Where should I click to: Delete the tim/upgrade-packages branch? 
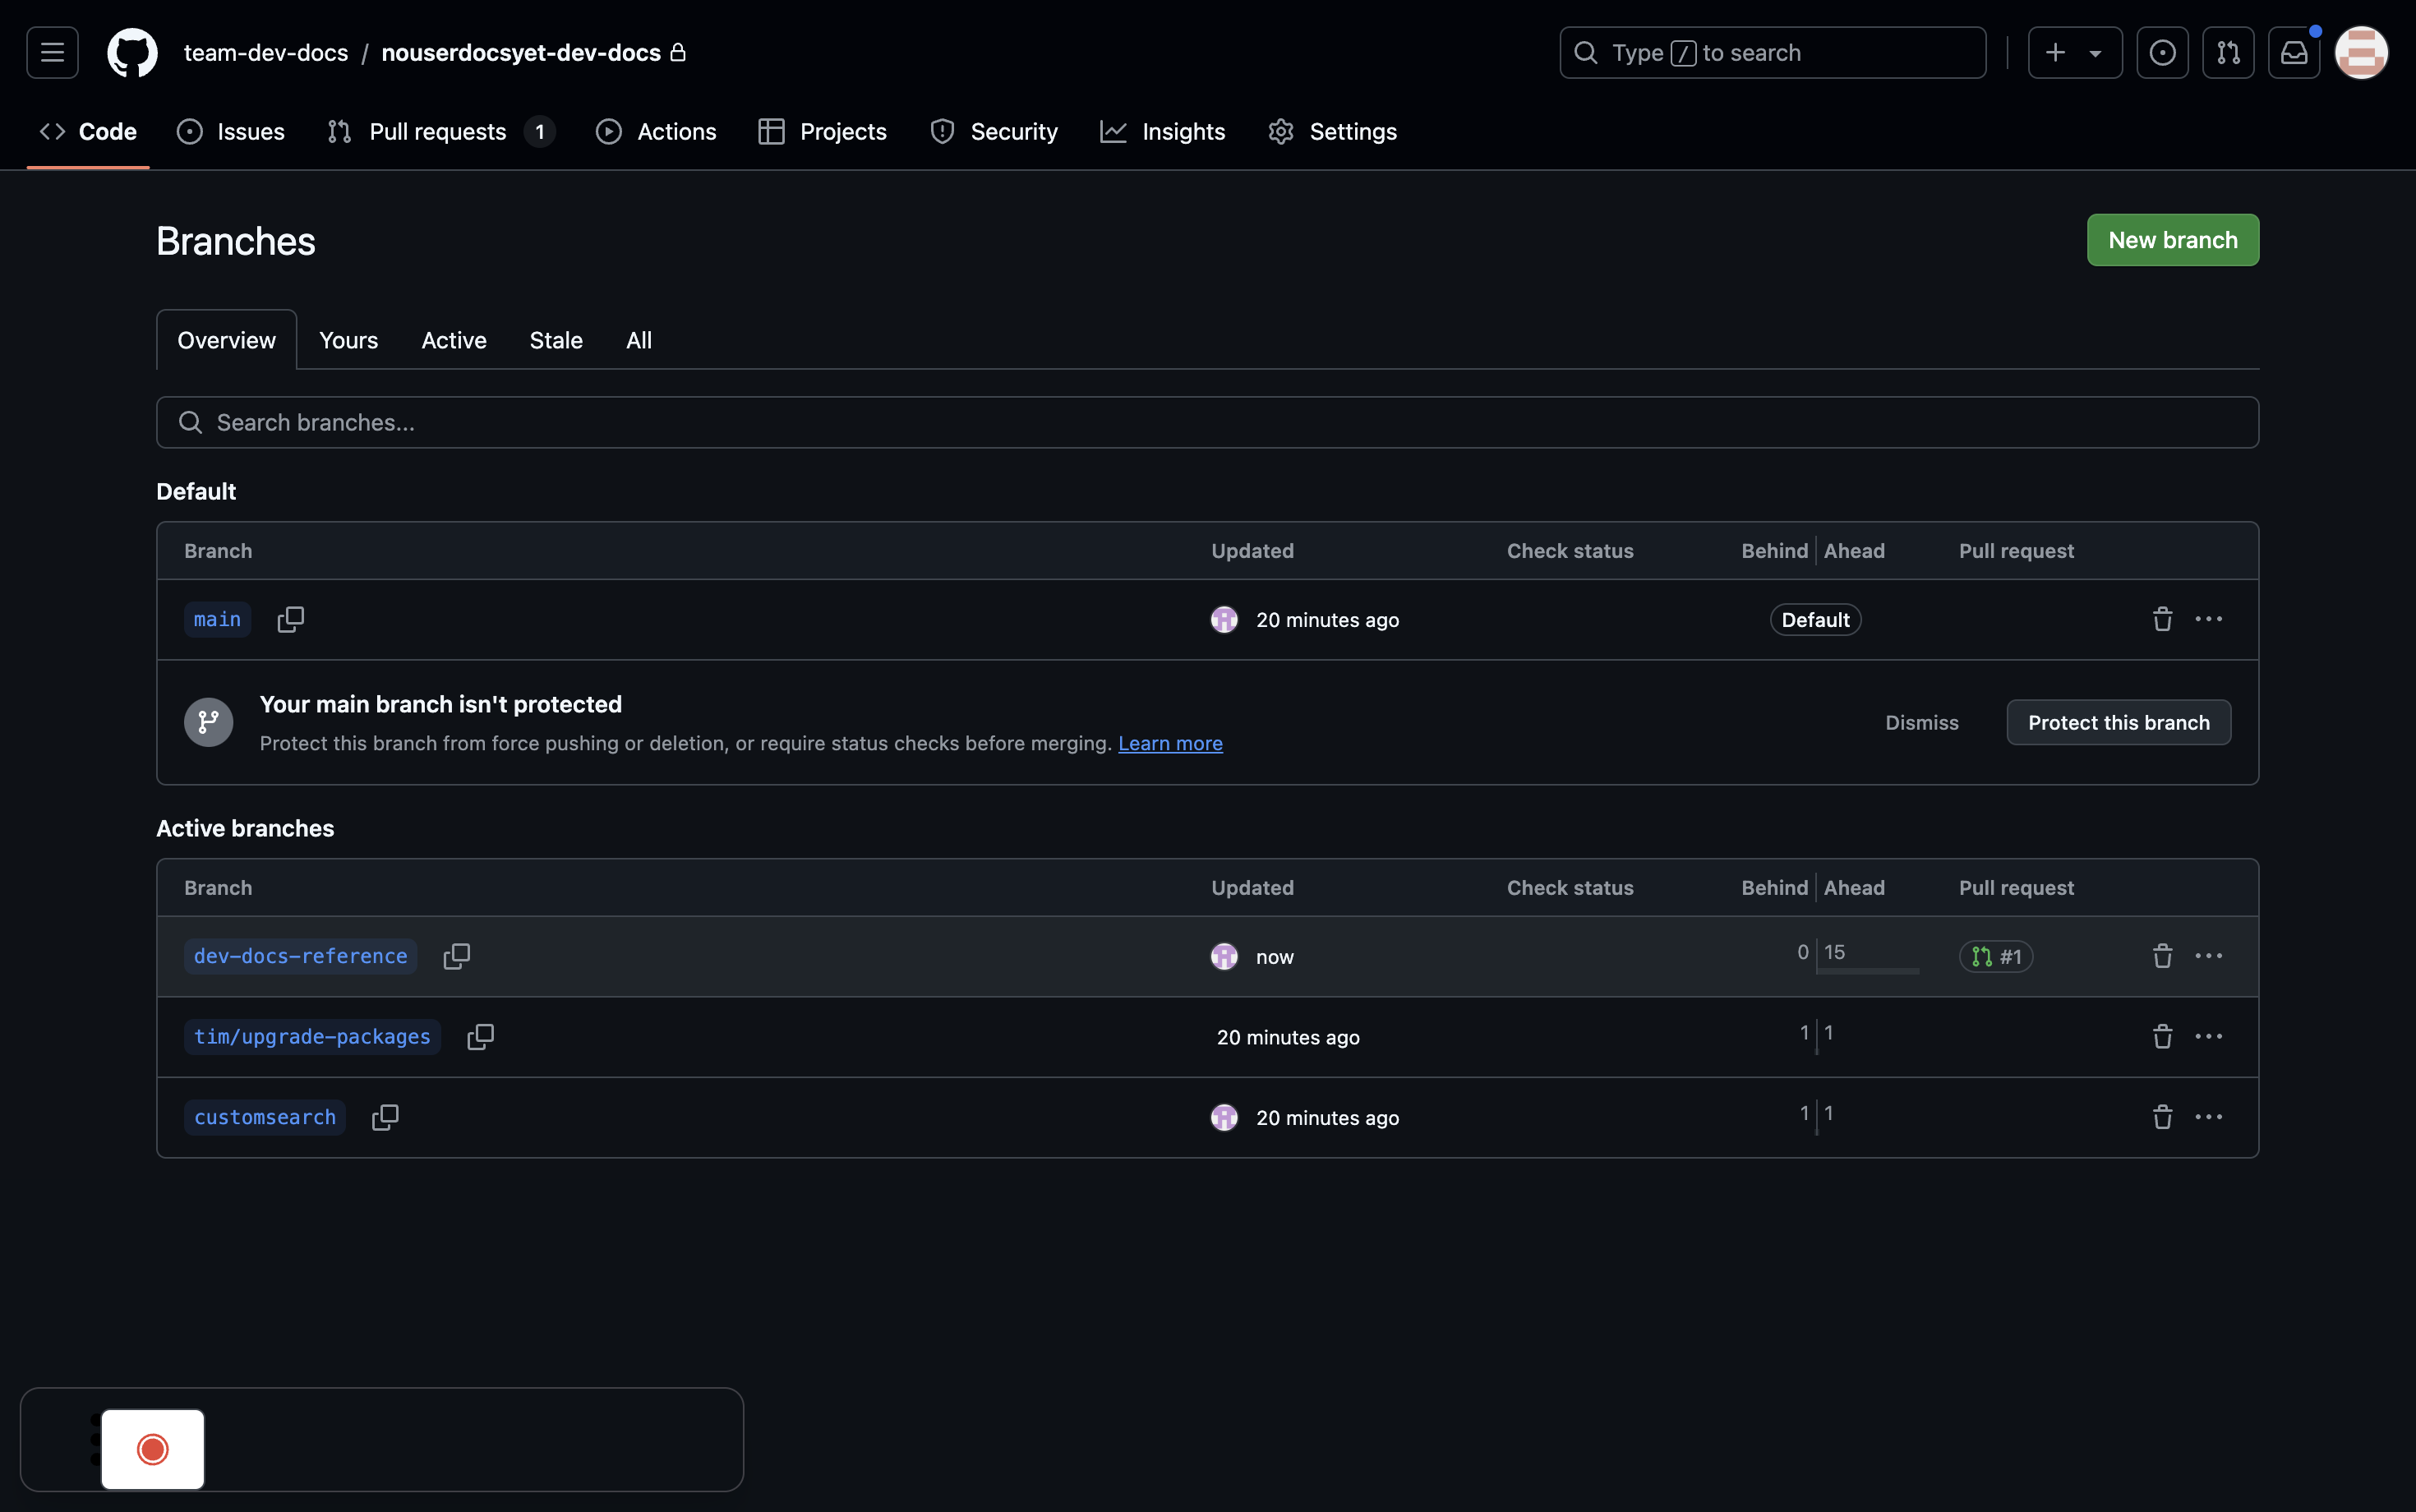2161,1037
